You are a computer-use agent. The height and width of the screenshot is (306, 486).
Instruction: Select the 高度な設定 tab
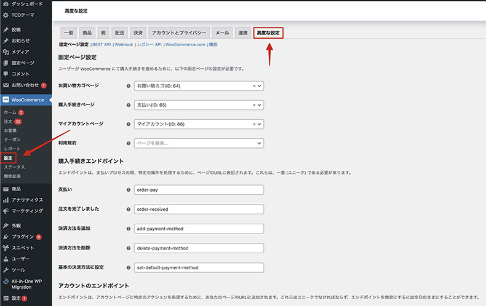tap(268, 33)
